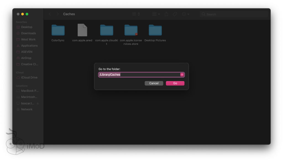The height and width of the screenshot is (161, 283).
Task: Click the Edit Tags toolbar icon
Action: tap(175, 14)
